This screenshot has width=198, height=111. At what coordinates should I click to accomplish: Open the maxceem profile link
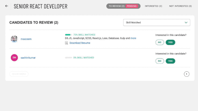26,39
